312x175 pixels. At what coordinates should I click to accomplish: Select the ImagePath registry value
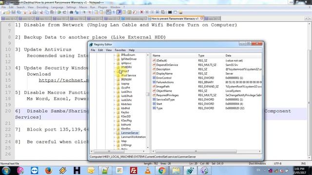(163, 87)
